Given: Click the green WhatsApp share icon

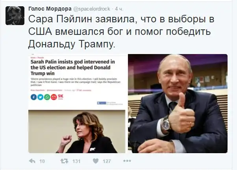Looking at the screenshot, I should click(x=47, y=97).
